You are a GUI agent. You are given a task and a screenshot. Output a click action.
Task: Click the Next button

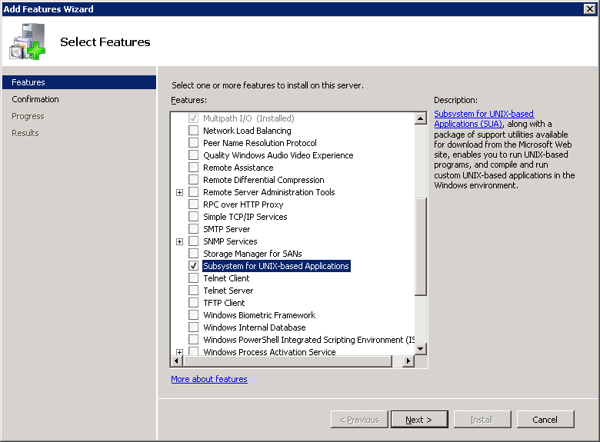[x=419, y=420]
